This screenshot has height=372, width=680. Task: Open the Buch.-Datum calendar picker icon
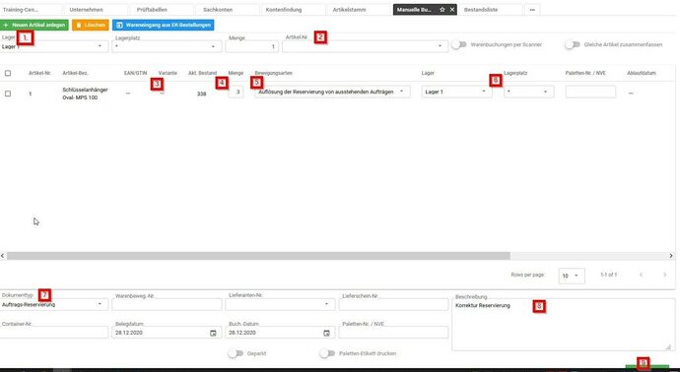[x=326, y=333]
